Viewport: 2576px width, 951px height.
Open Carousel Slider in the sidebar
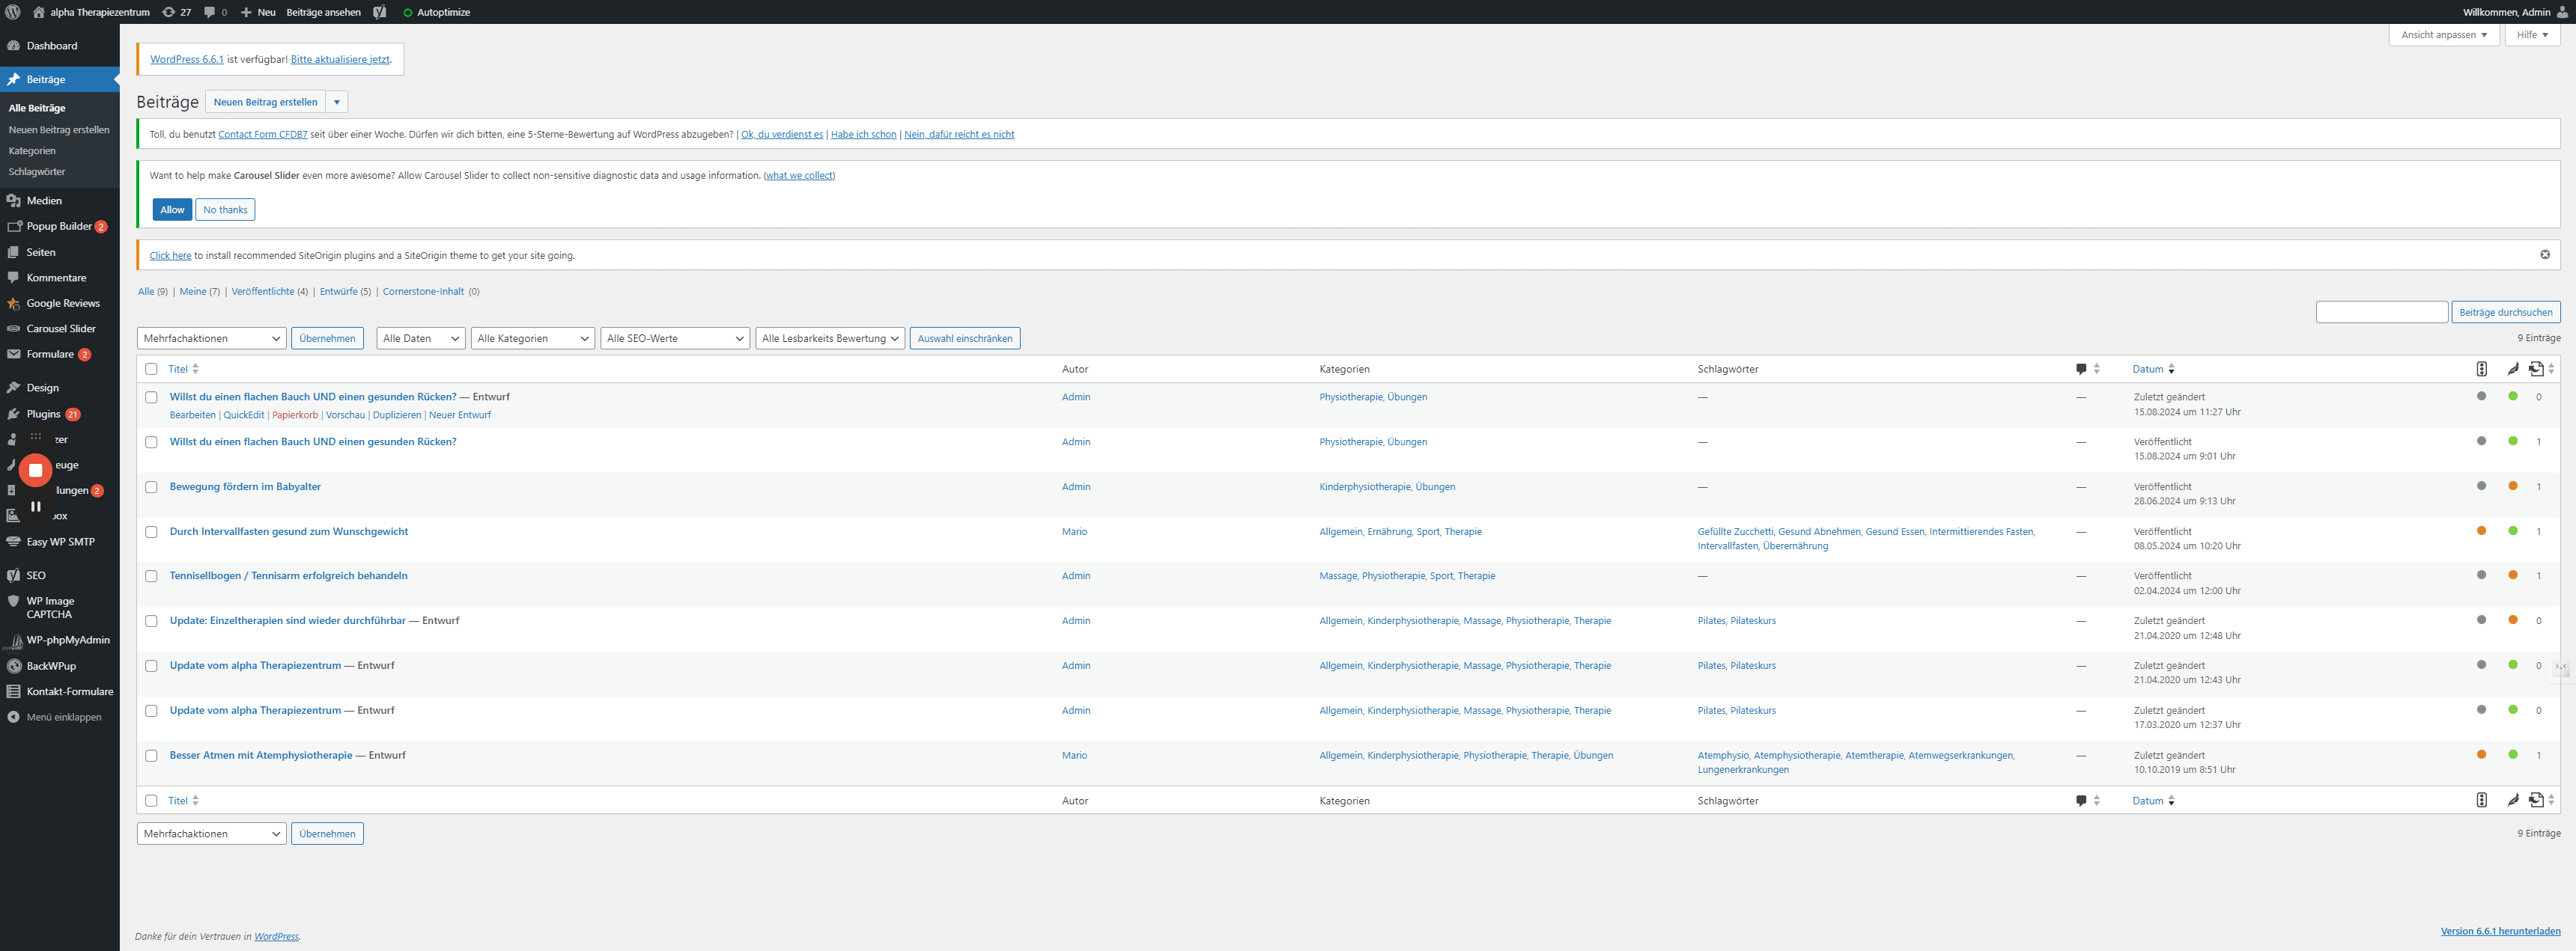tap(60, 328)
